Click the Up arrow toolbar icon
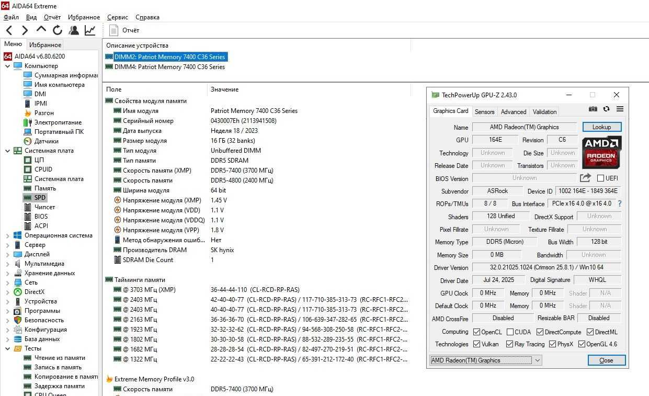649x396 pixels. tap(41, 29)
